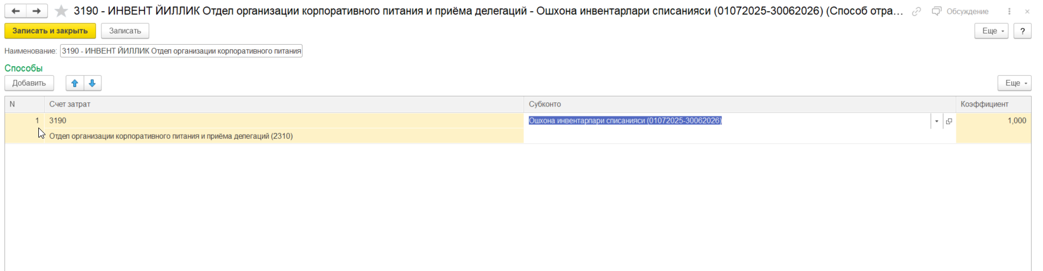Go back with the left arrow
Viewport: 1043px width, 271px height.
16,11
